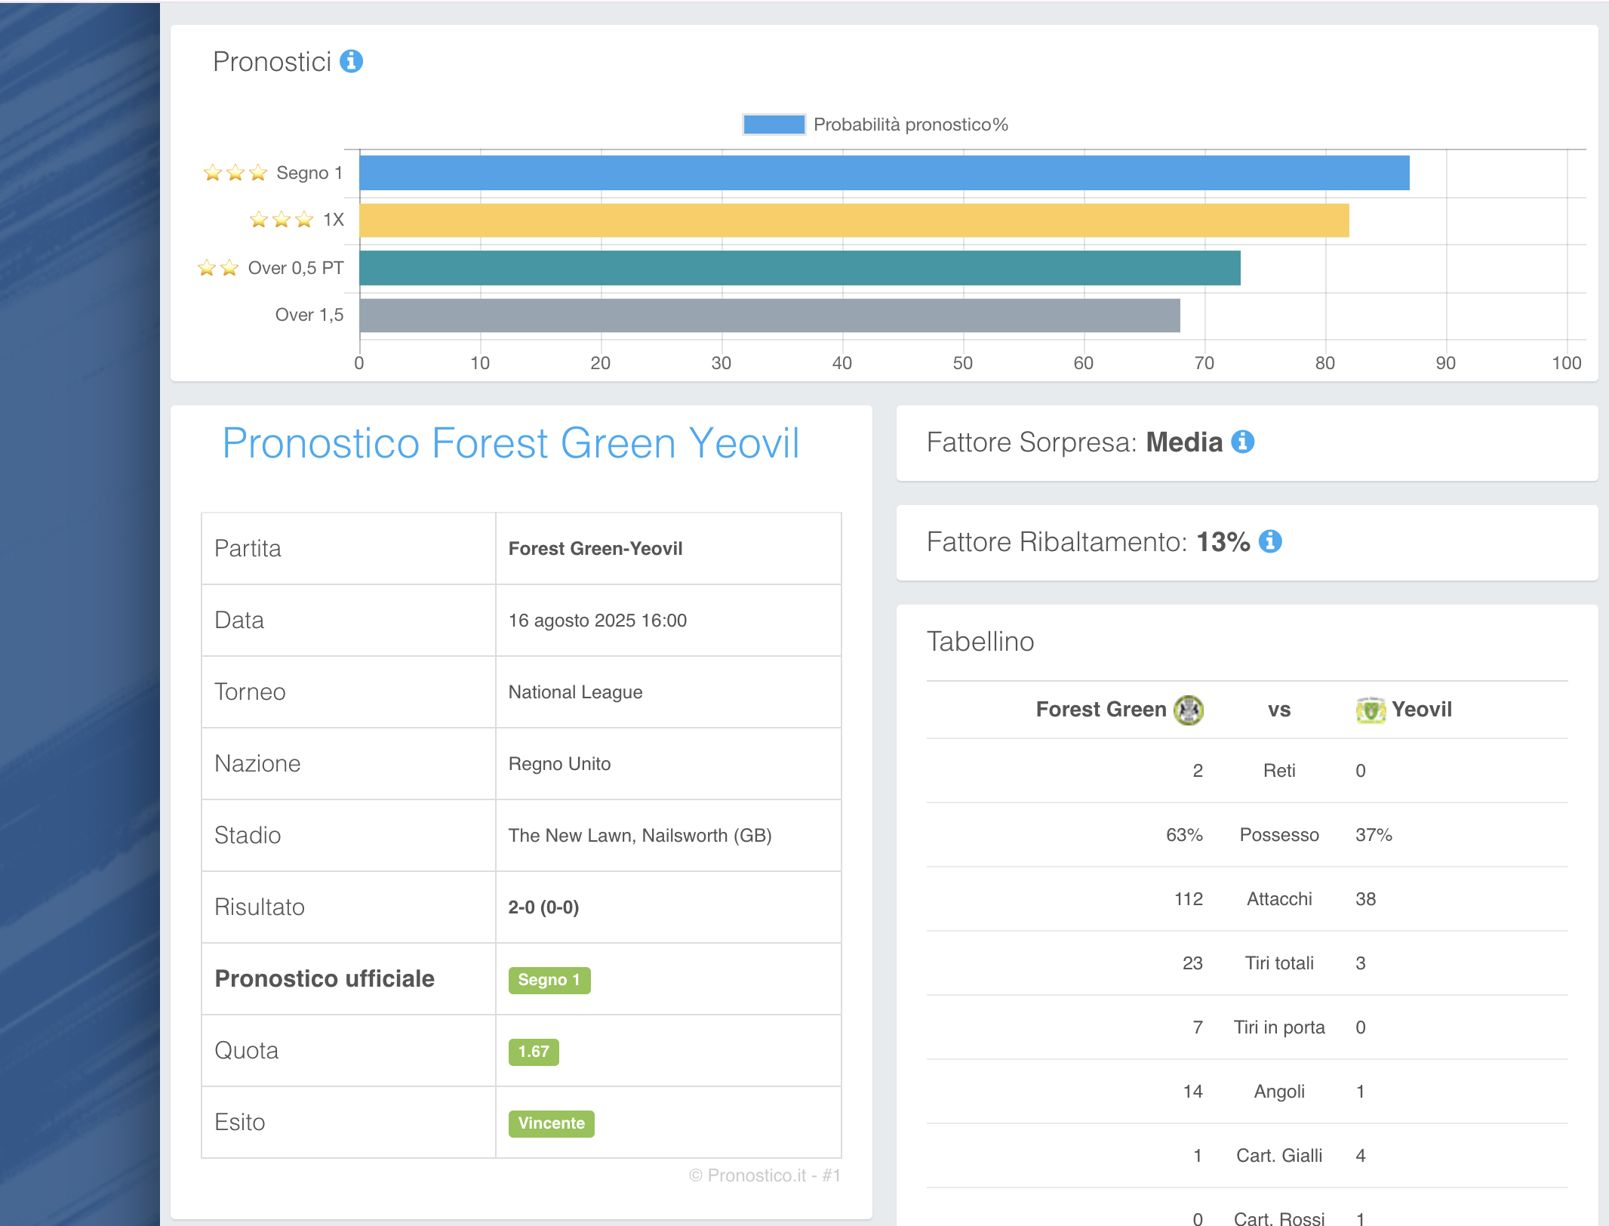
Task: Click the 14 corners value
Action: [x=1192, y=1092]
